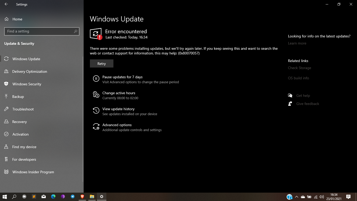This screenshot has height=201, width=357.
Task: Click the Retry button
Action: (102, 64)
